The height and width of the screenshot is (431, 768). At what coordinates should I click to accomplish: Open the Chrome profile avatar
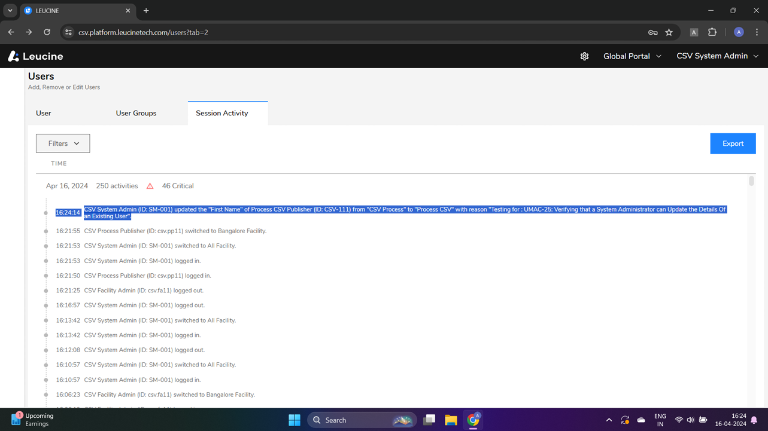pos(739,32)
